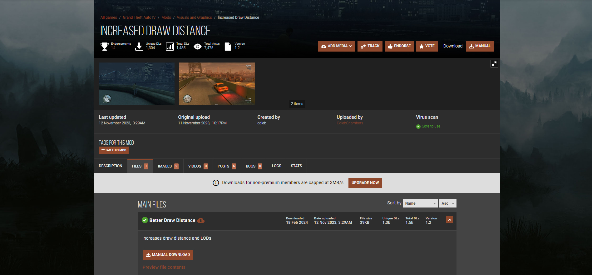Open the Mods breadcrumb link
The height and width of the screenshot is (275, 592).
pos(166,17)
